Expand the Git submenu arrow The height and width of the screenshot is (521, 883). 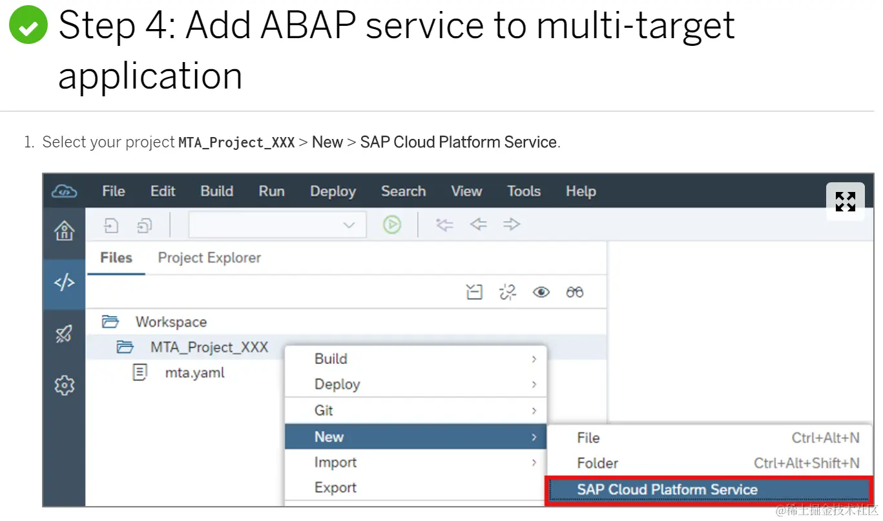coord(534,410)
